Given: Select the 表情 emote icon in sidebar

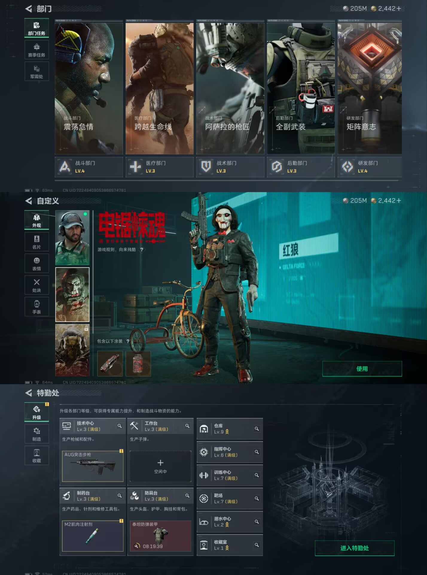Looking at the screenshot, I should 36,264.
